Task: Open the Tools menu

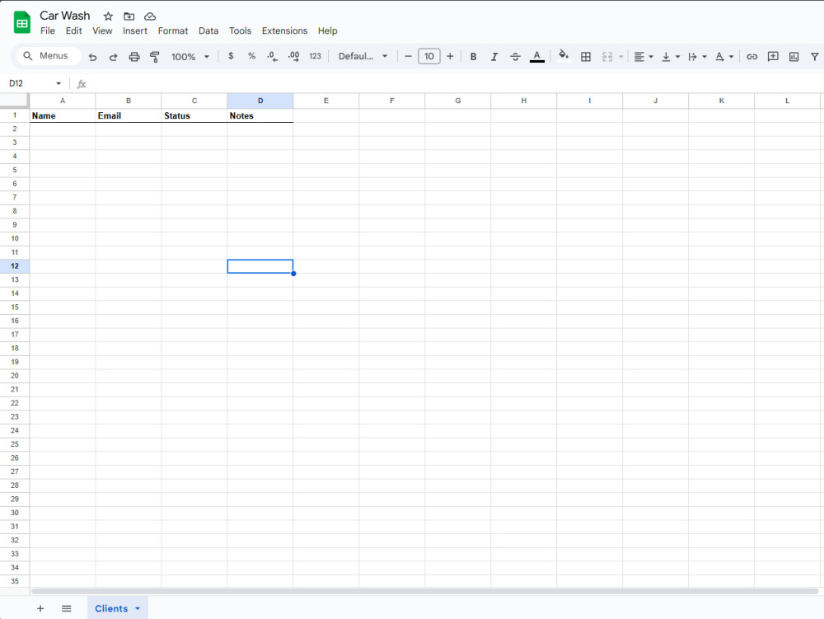Action: tap(240, 31)
